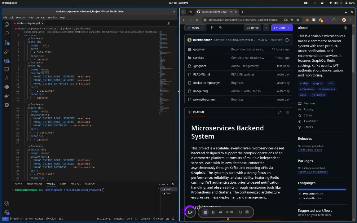Click Go Live in VS Code status bar

click(158, 219)
